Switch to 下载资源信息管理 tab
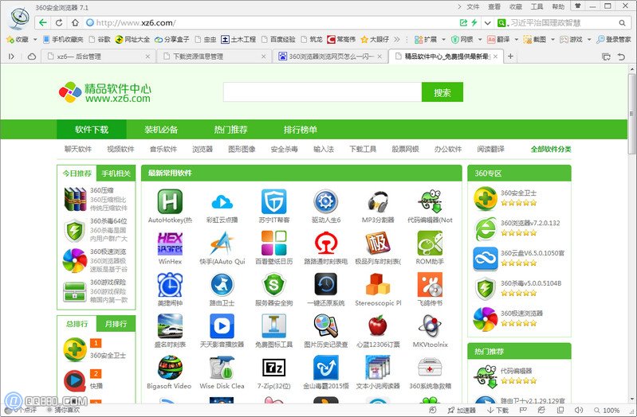637x417 pixels. point(214,57)
